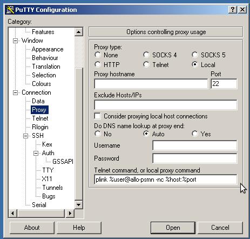
Task: Open the Connection category
Action: click(36, 92)
